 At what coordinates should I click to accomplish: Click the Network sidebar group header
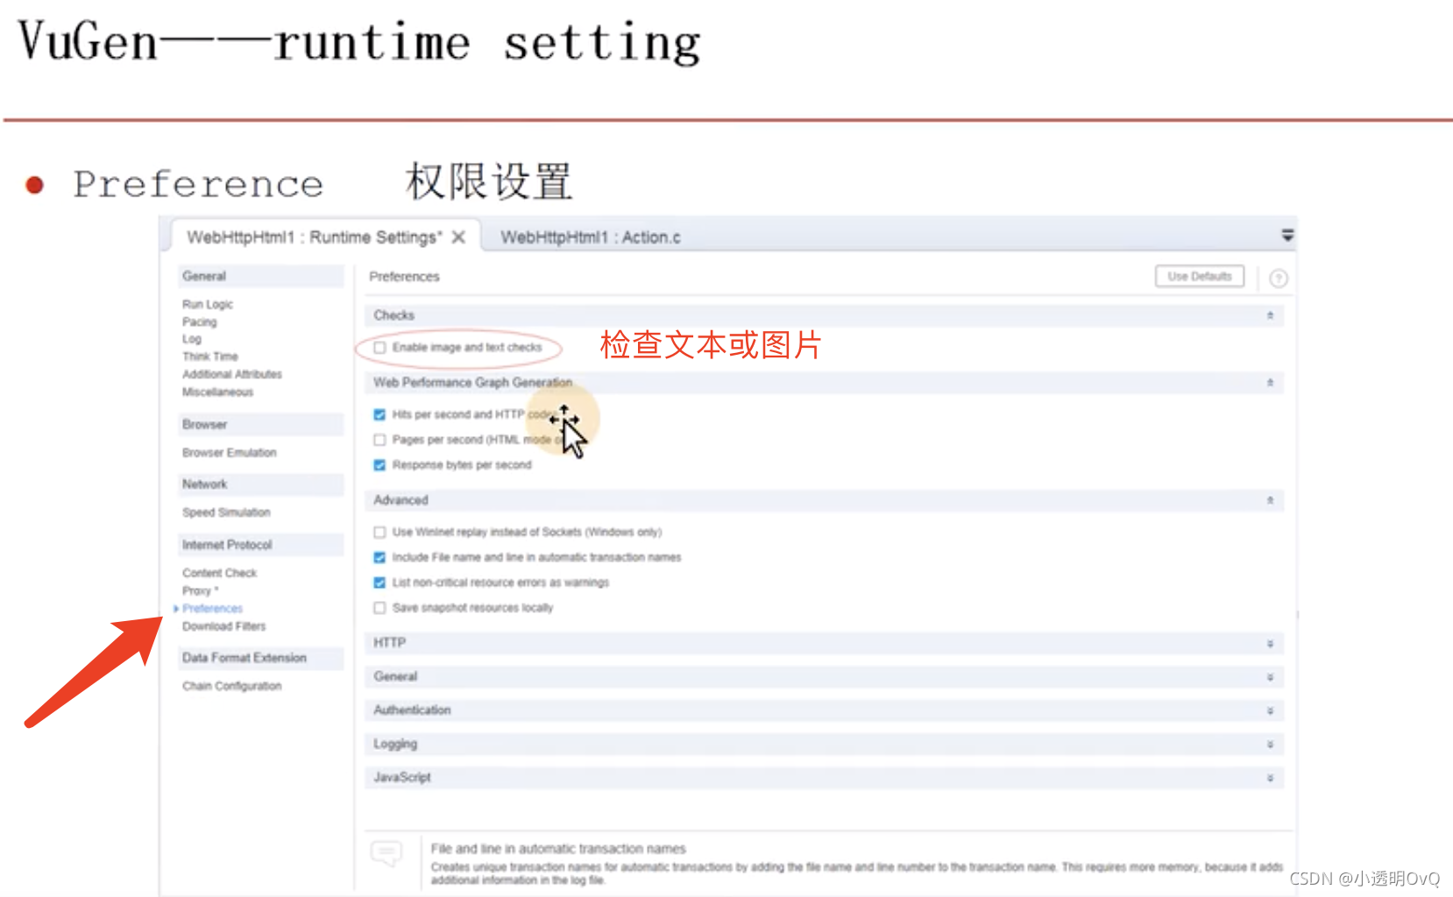click(x=260, y=484)
